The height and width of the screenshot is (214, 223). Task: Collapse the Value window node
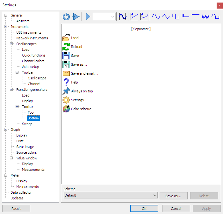click(11, 158)
